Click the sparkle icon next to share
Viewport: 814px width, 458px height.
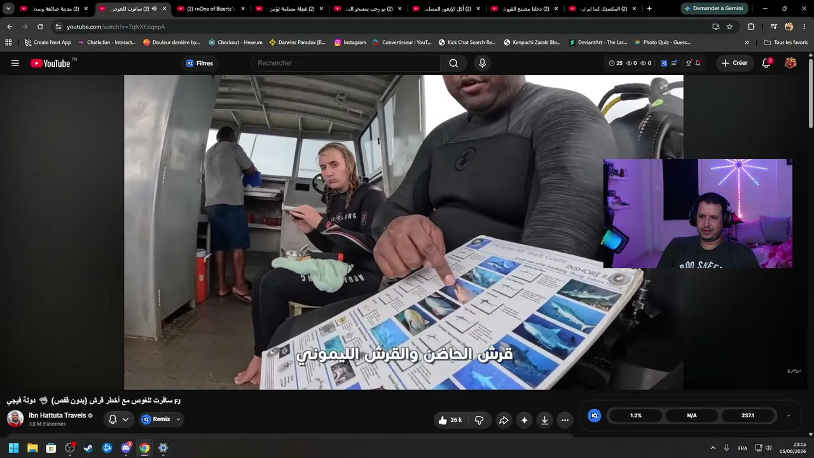tap(524, 420)
